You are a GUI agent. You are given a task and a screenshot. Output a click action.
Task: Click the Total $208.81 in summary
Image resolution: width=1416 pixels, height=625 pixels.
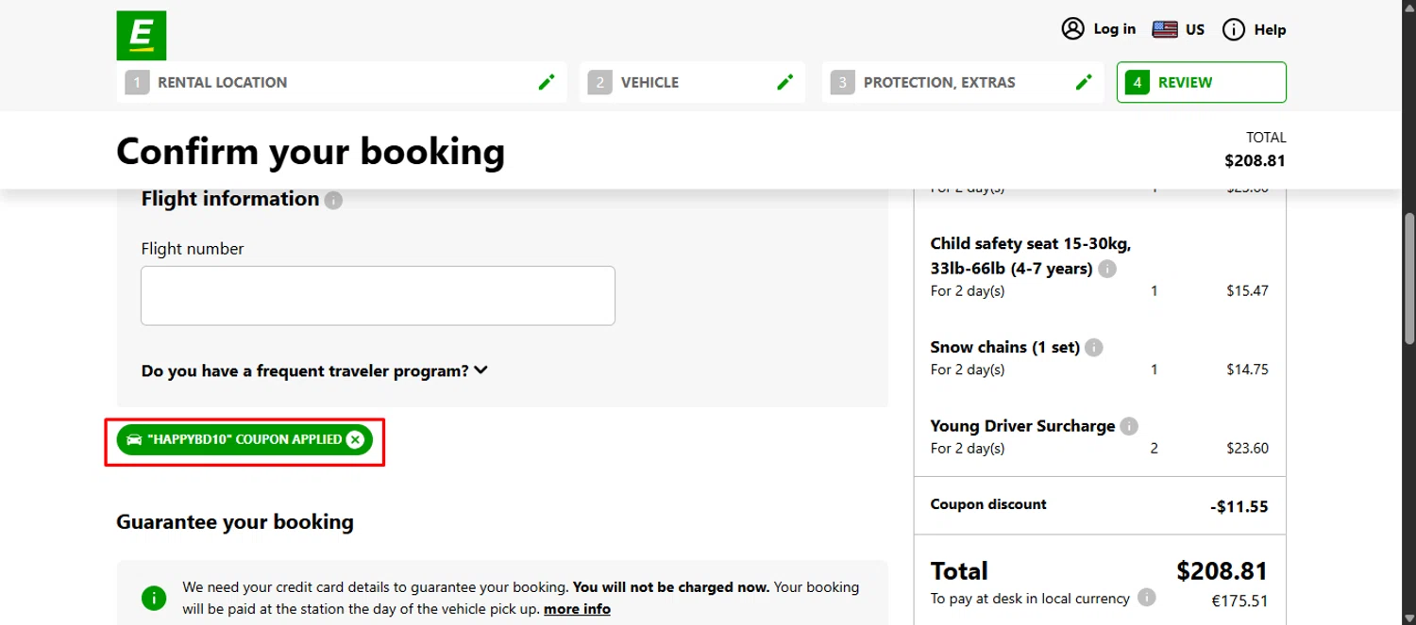point(1222,570)
